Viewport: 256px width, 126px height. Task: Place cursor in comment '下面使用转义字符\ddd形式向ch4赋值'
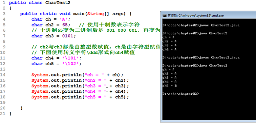pyautogui.click(x=87, y=53)
